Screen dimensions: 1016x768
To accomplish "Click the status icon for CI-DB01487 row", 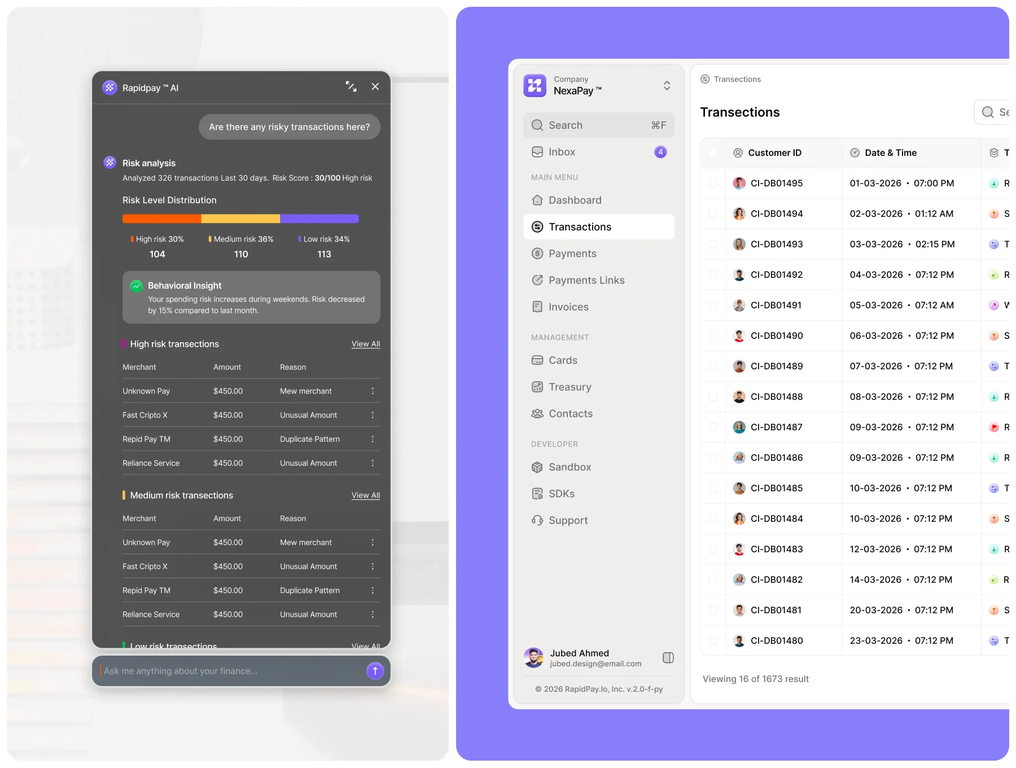I will click(x=994, y=427).
